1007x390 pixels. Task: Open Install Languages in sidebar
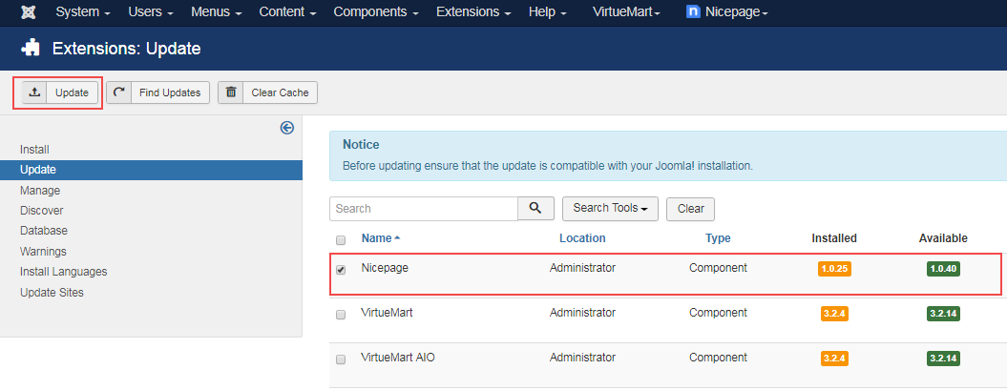pyautogui.click(x=64, y=272)
